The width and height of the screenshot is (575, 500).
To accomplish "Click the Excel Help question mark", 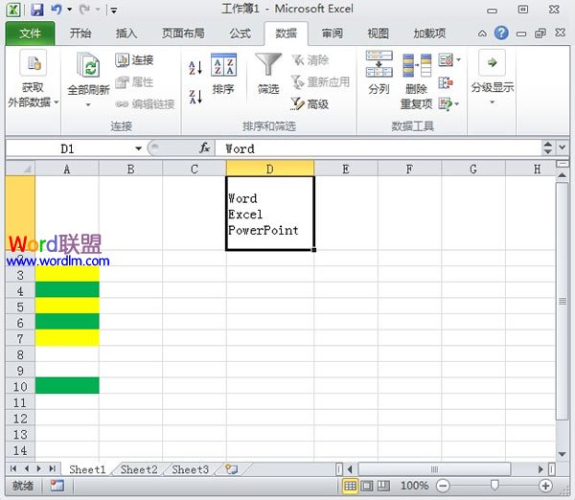I will [501, 33].
